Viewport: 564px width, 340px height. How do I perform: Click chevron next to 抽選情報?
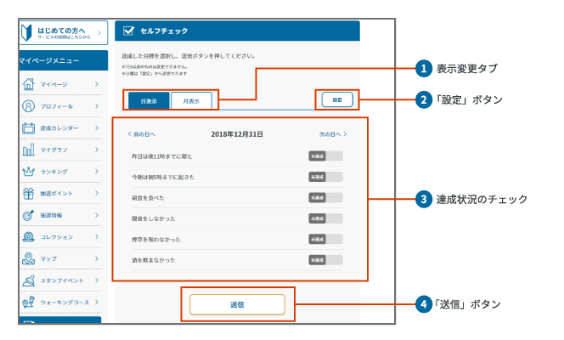coord(96,215)
